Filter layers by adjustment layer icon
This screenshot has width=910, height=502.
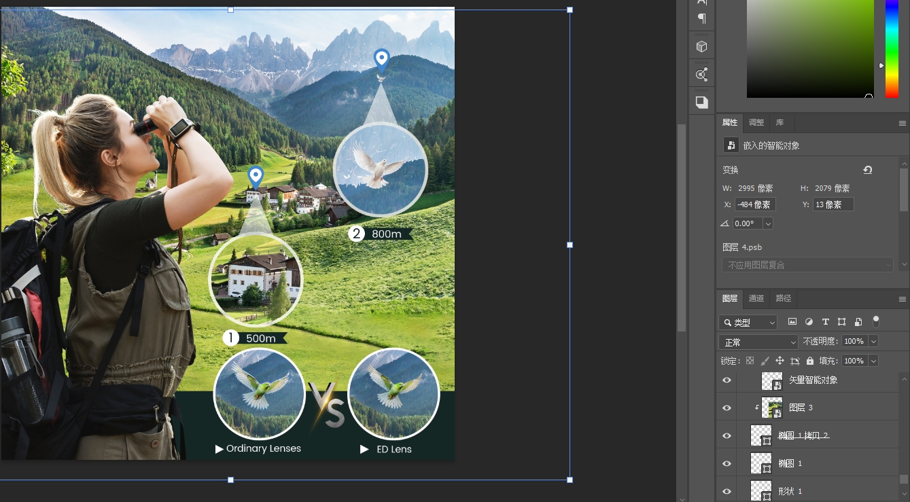809,322
